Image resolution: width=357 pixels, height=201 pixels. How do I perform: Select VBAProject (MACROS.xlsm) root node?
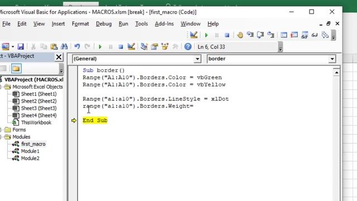(x=33, y=79)
